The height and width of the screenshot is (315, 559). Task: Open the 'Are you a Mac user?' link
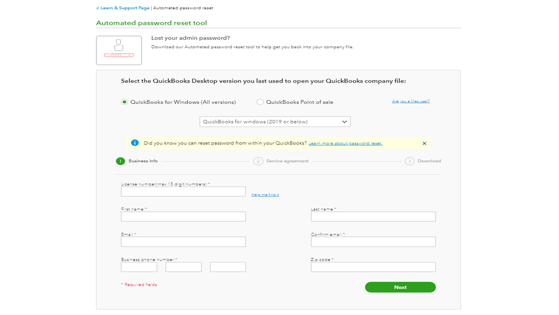tap(411, 101)
